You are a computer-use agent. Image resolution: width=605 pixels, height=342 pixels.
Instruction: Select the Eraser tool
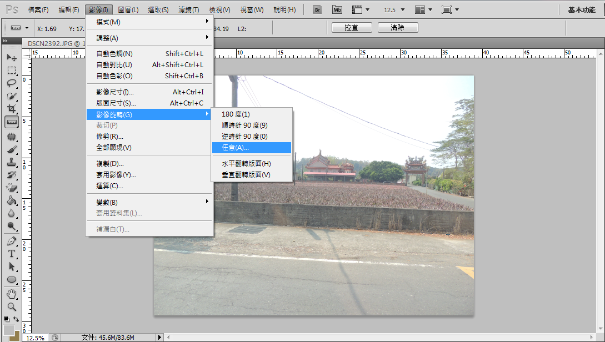click(x=12, y=188)
